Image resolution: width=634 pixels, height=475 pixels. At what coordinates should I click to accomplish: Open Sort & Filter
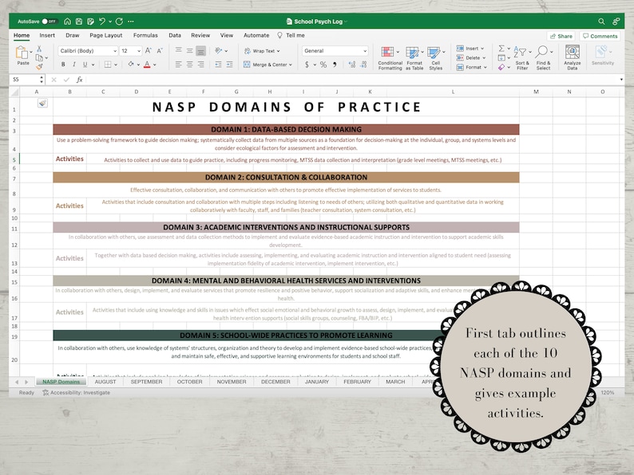tap(522, 58)
